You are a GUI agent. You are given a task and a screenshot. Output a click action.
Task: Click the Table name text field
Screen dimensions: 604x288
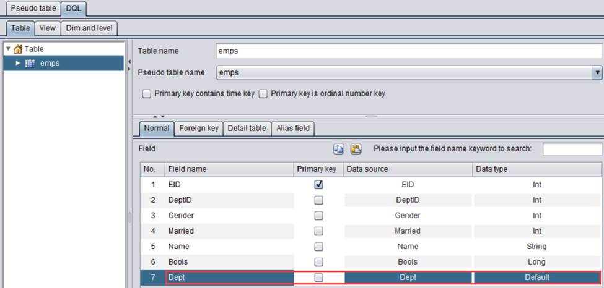tap(408, 51)
